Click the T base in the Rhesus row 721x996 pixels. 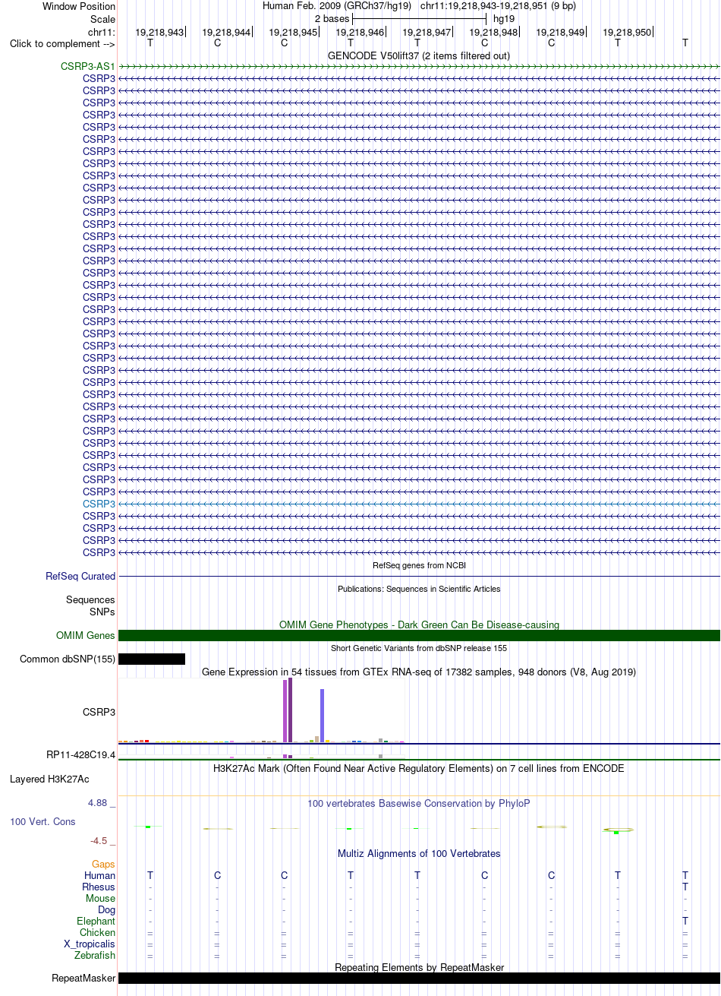685,887
